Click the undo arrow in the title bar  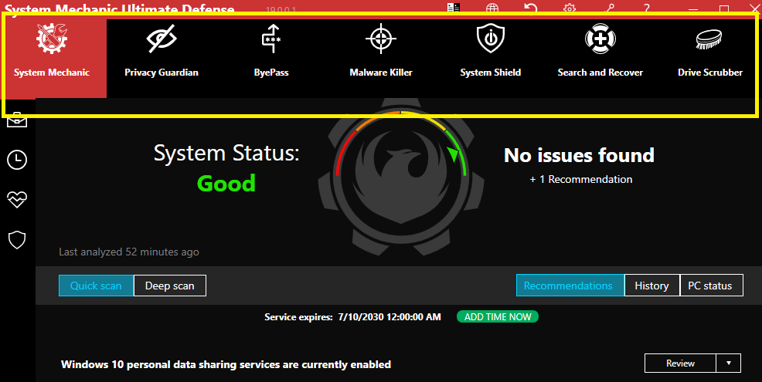531,8
